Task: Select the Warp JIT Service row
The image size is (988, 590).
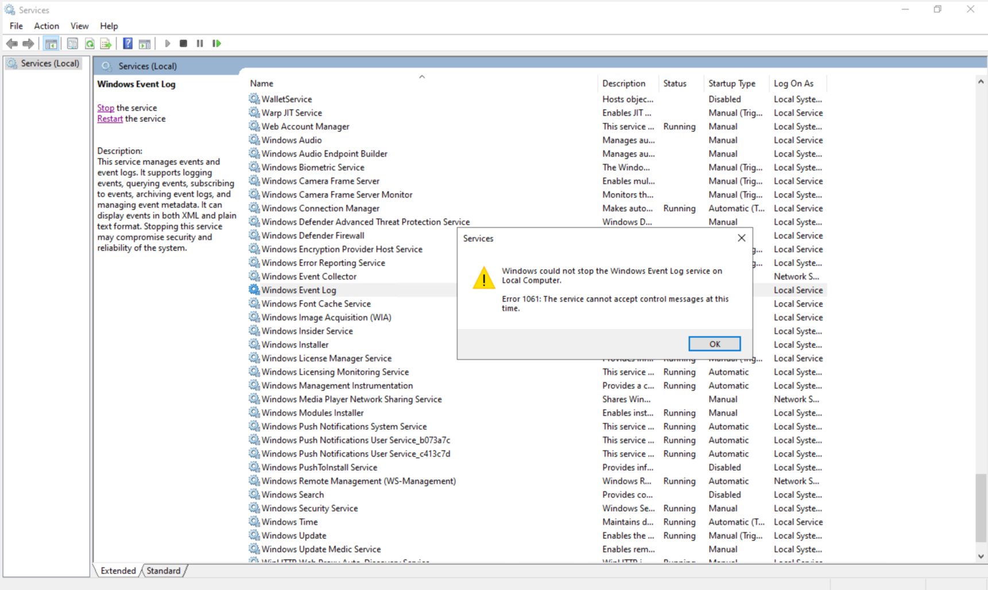Action: pos(537,112)
